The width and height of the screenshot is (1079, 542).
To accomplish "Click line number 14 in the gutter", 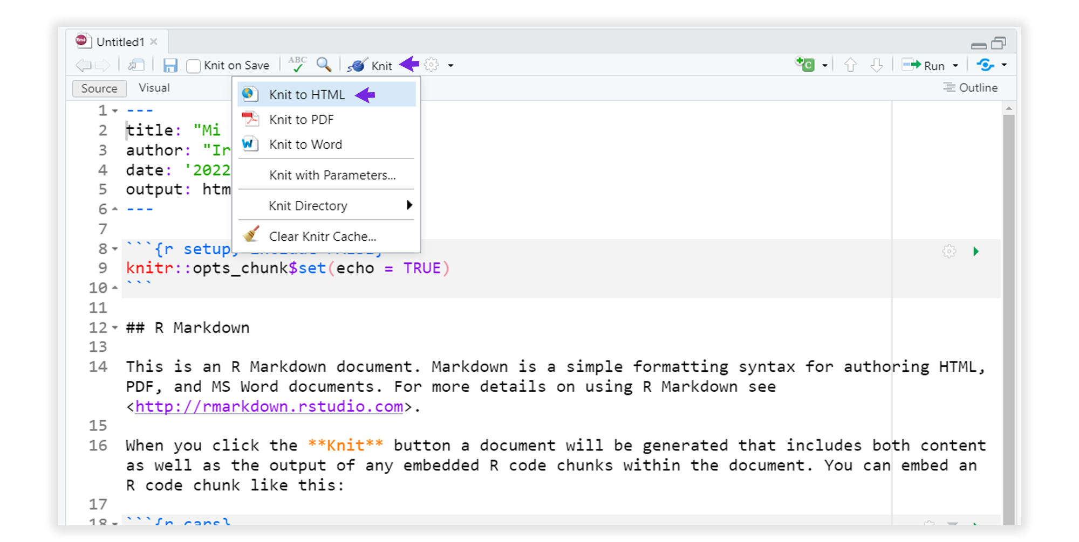I will coord(98,367).
